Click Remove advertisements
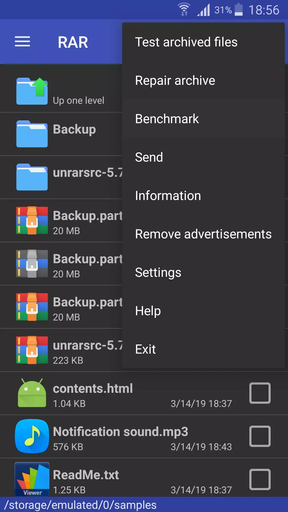 pyautogui.click(x=203, y=234)
